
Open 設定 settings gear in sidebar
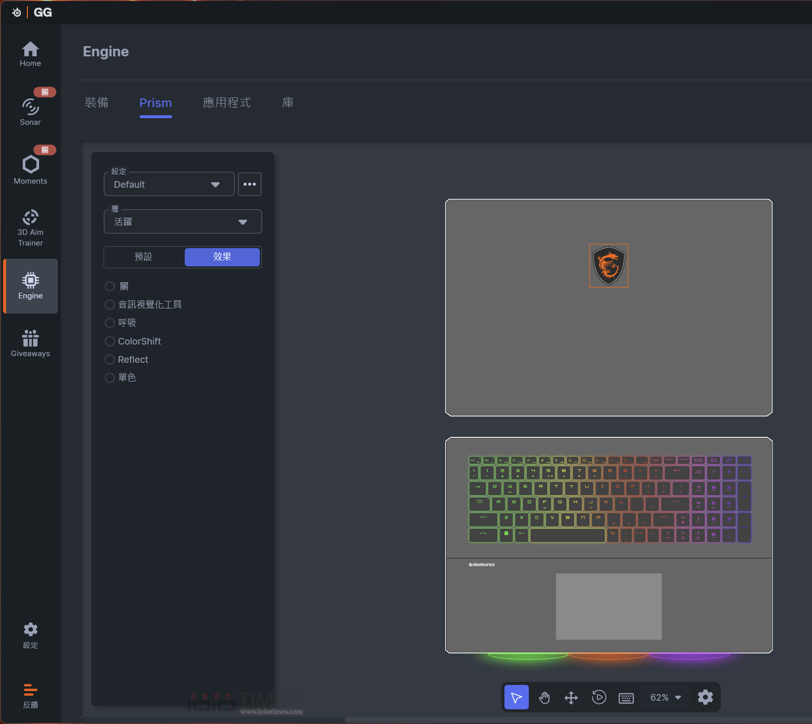point(30,636)
